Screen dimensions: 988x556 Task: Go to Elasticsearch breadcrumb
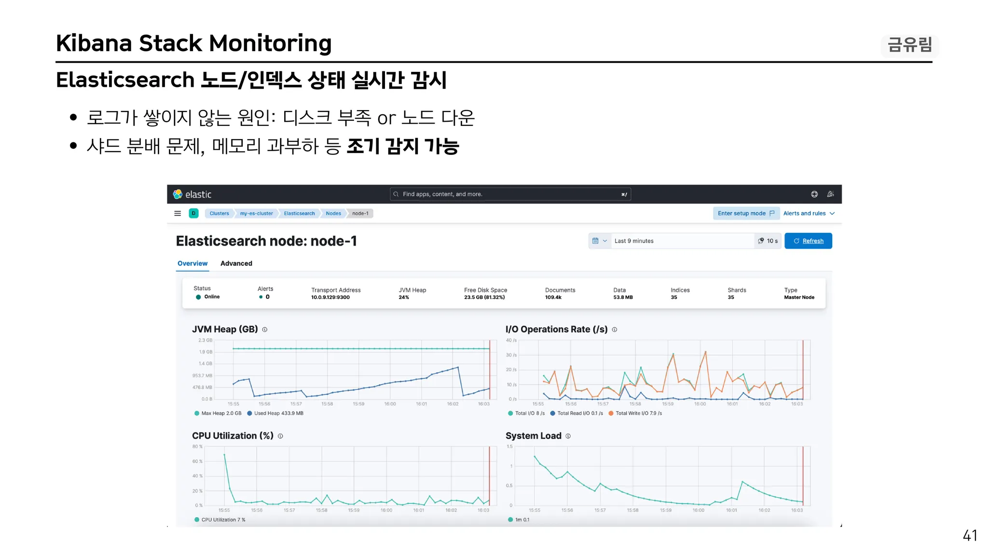coord(299,213)
